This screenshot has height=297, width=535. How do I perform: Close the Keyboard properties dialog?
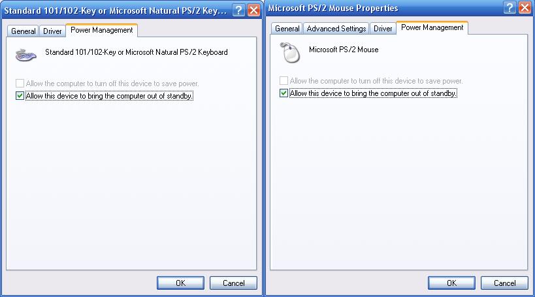[x=253, y=11]
